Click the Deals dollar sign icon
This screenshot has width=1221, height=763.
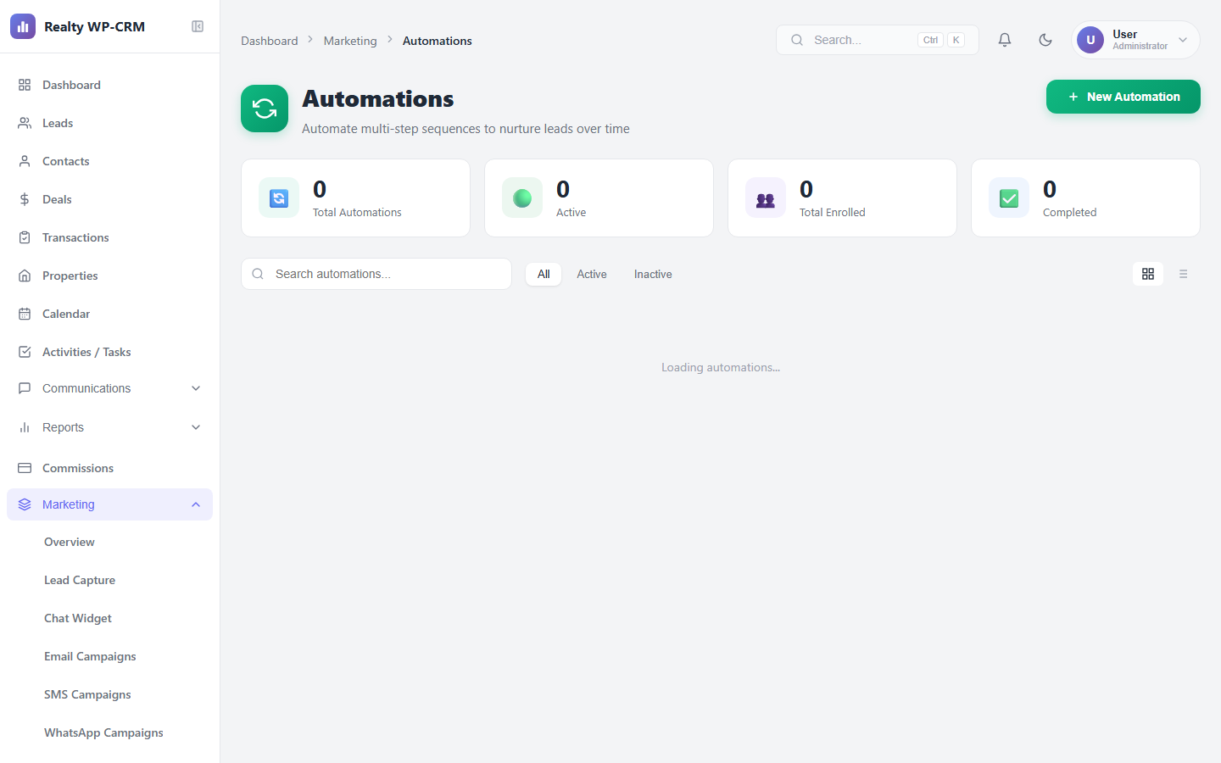pos(25,199)
